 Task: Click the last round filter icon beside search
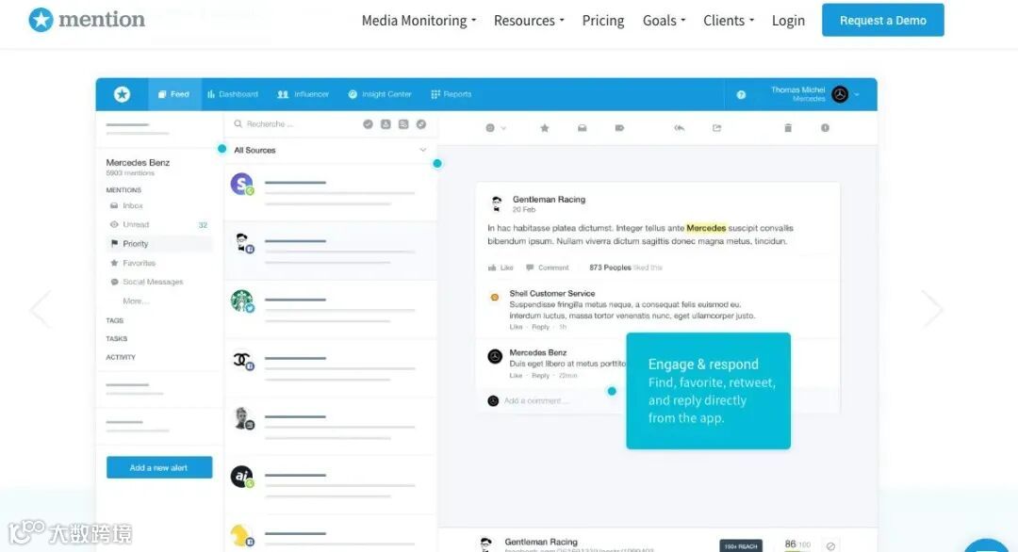[421, 124]
